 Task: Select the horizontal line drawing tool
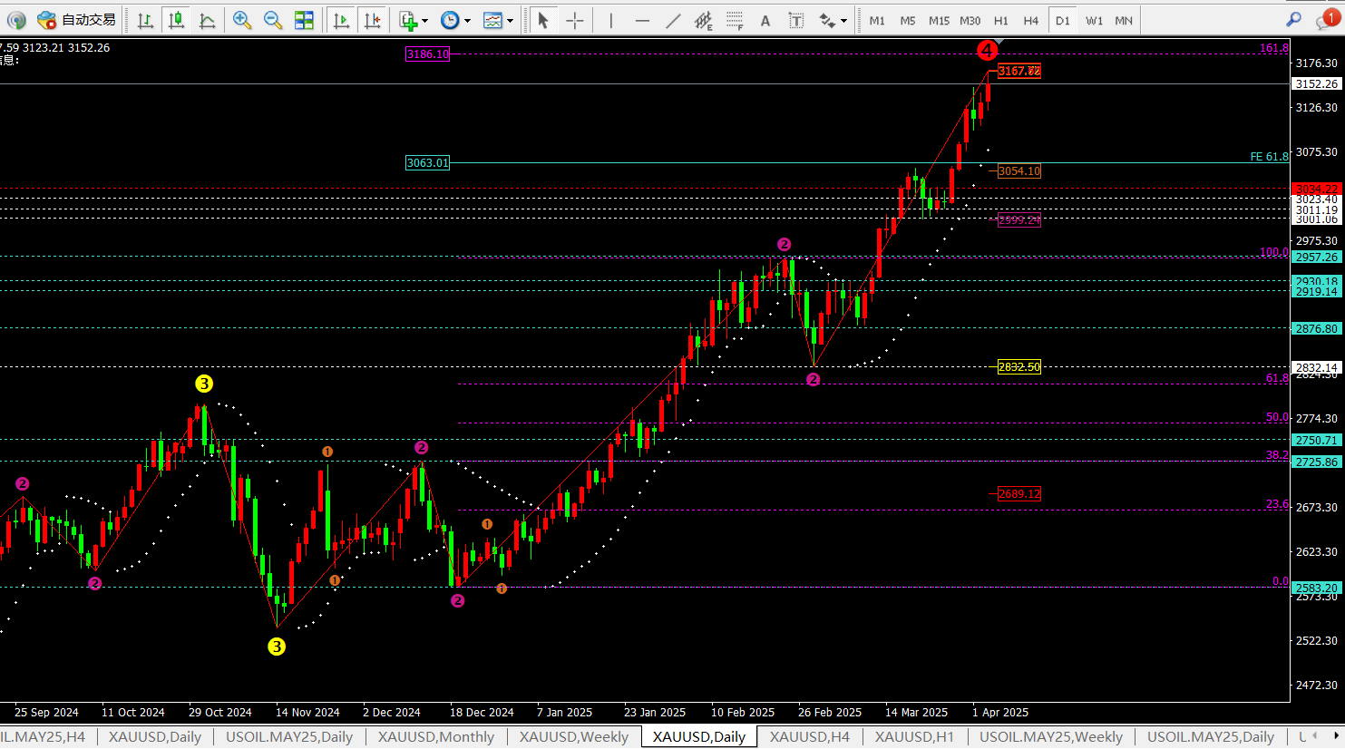click(642, 20)
